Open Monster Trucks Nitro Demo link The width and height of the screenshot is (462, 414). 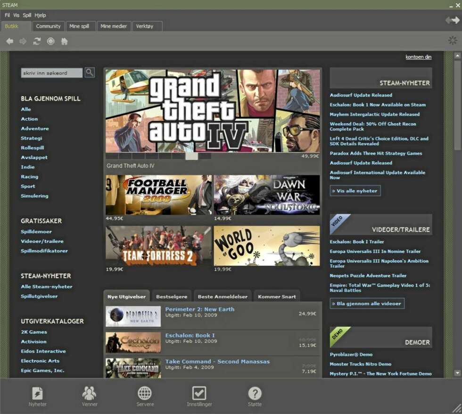(360, 364)
